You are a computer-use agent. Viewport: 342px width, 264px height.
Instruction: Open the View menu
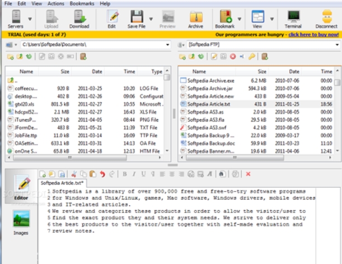click(36, 3)
